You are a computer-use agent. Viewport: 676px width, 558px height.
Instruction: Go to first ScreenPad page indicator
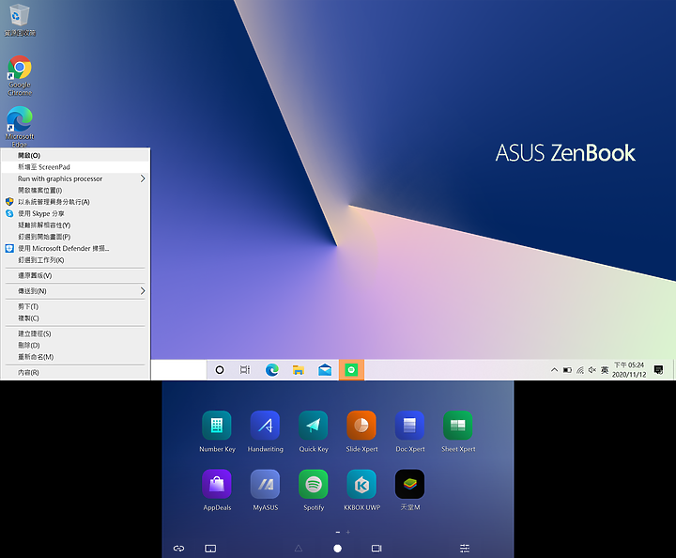click(338, 532)
